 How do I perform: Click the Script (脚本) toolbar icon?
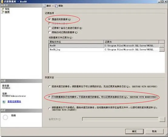[45, 6]
